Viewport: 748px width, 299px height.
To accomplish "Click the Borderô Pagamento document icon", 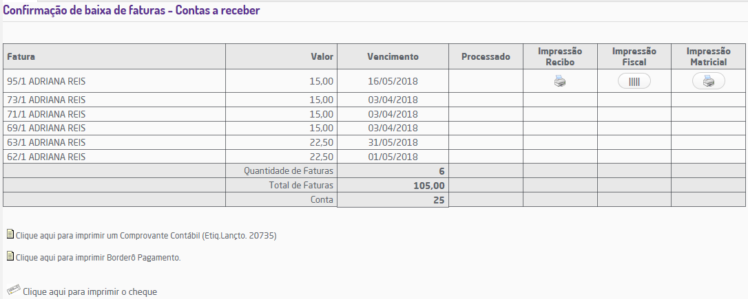I will (x=10, y=256).
